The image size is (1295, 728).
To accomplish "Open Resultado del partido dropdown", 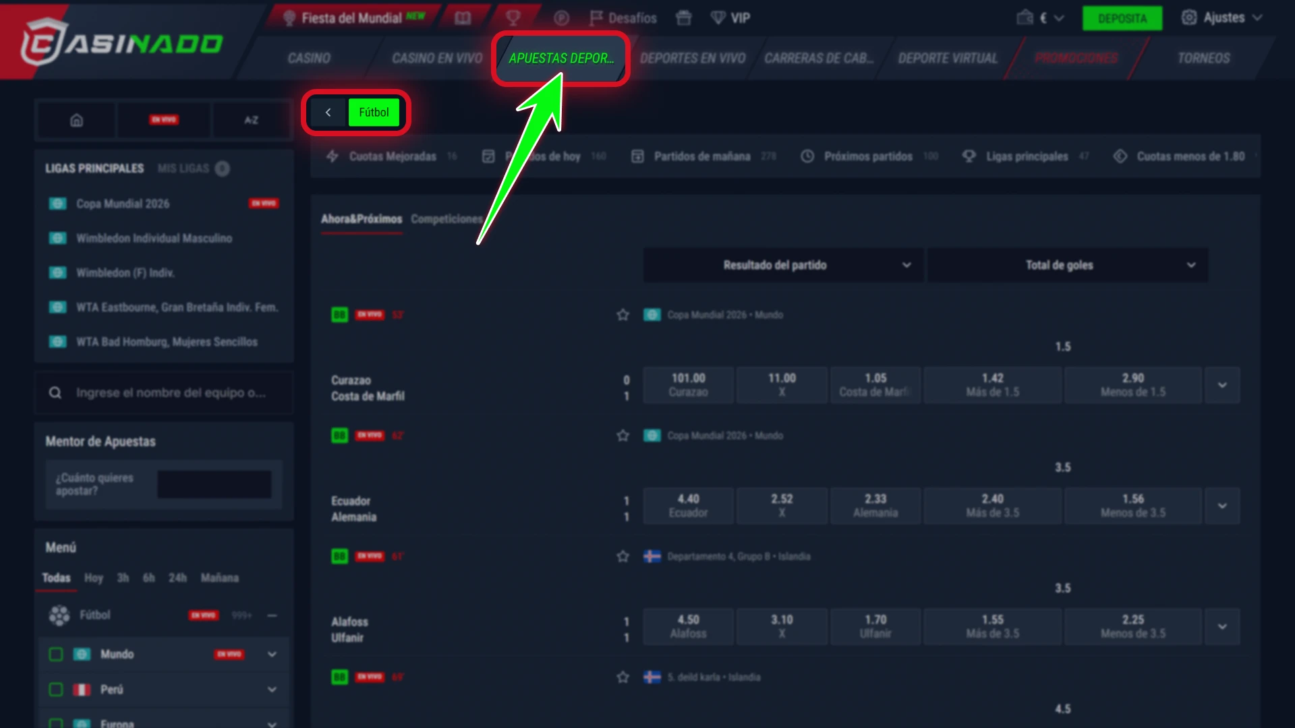I will (782, 265).
